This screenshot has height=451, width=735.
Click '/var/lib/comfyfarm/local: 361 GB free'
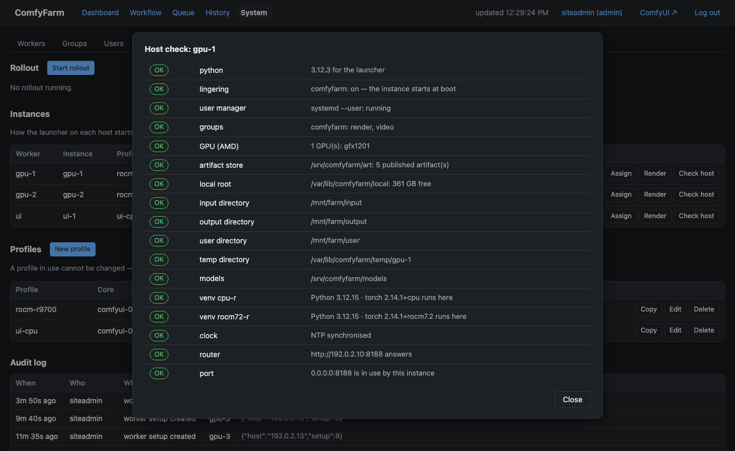[371, 184]
